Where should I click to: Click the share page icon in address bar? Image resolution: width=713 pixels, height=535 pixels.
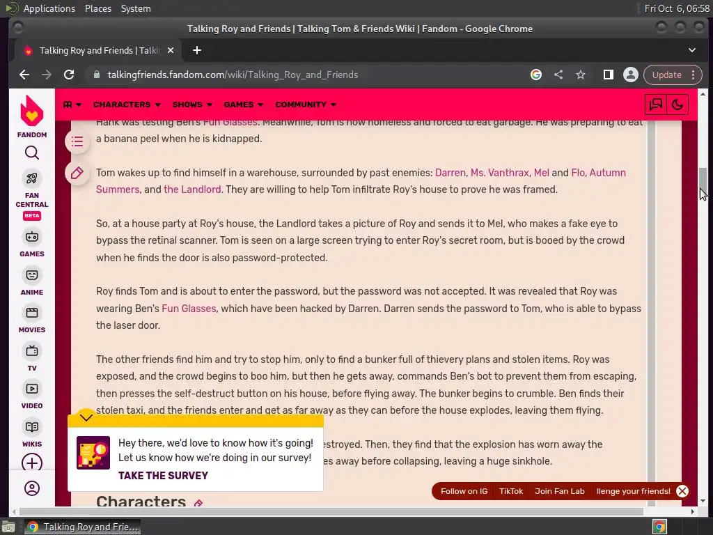click(x=558, y=75)
